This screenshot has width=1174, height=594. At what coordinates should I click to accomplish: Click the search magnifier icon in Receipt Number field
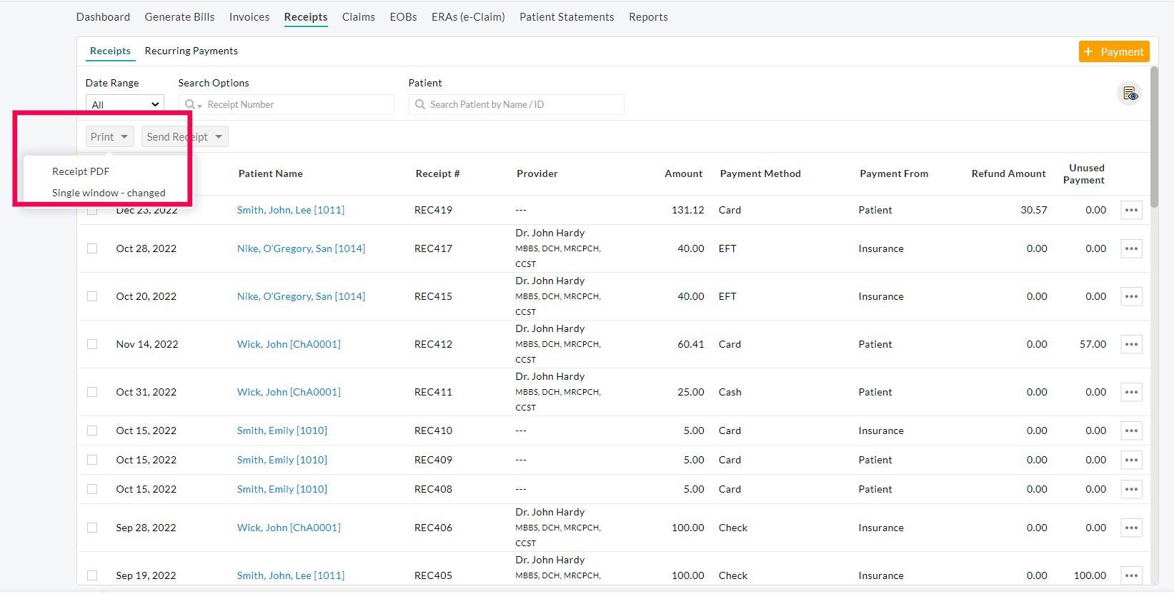190,104
